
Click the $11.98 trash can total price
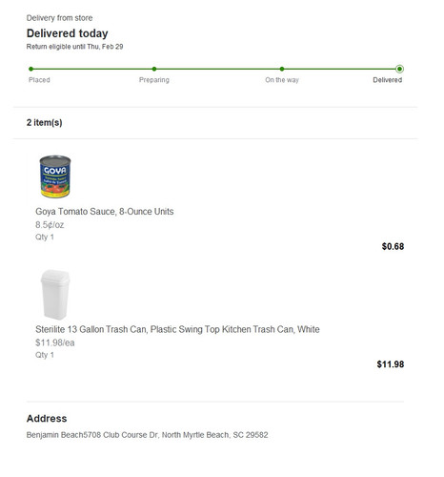point(391,364)
